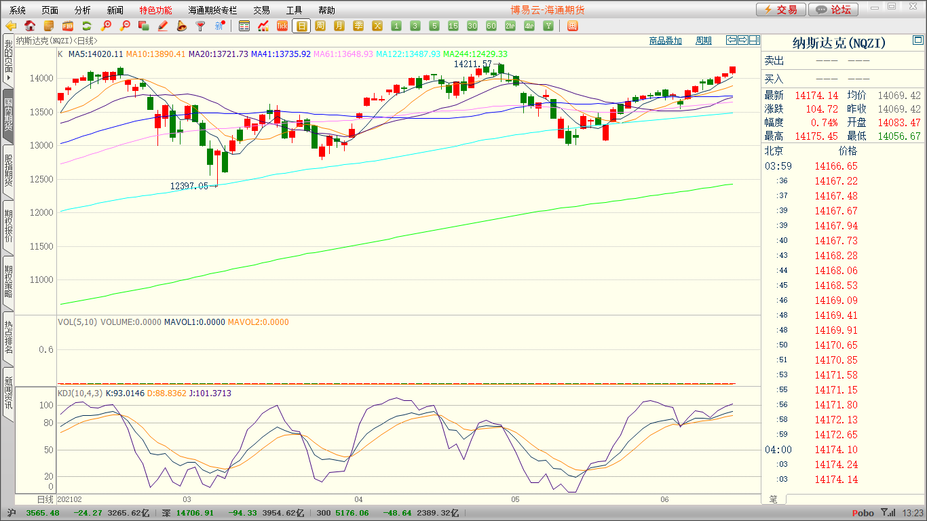Screen dimensions: 927x521
Task: Click the 交易 trade button
Action: [x=781, y=9]
